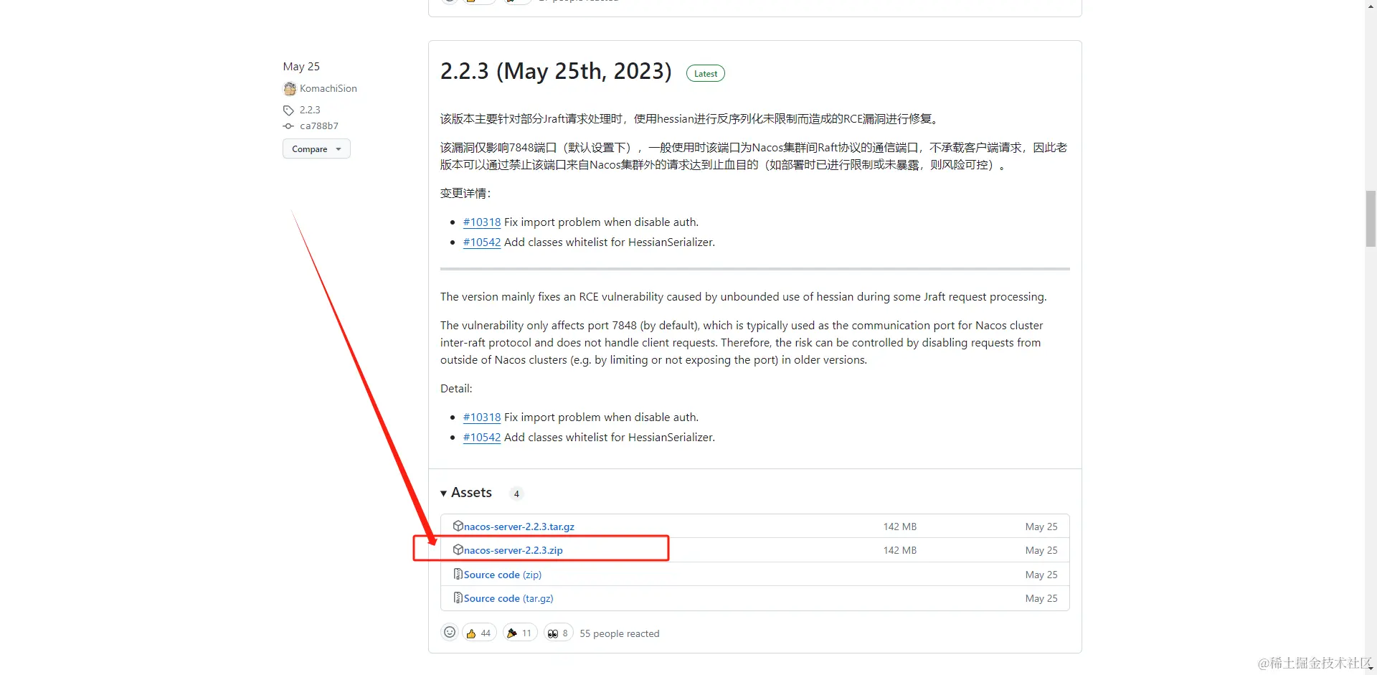Open KomachiSion's profile link
Screen dimensions: 1377x675
[x=328, y=88]
